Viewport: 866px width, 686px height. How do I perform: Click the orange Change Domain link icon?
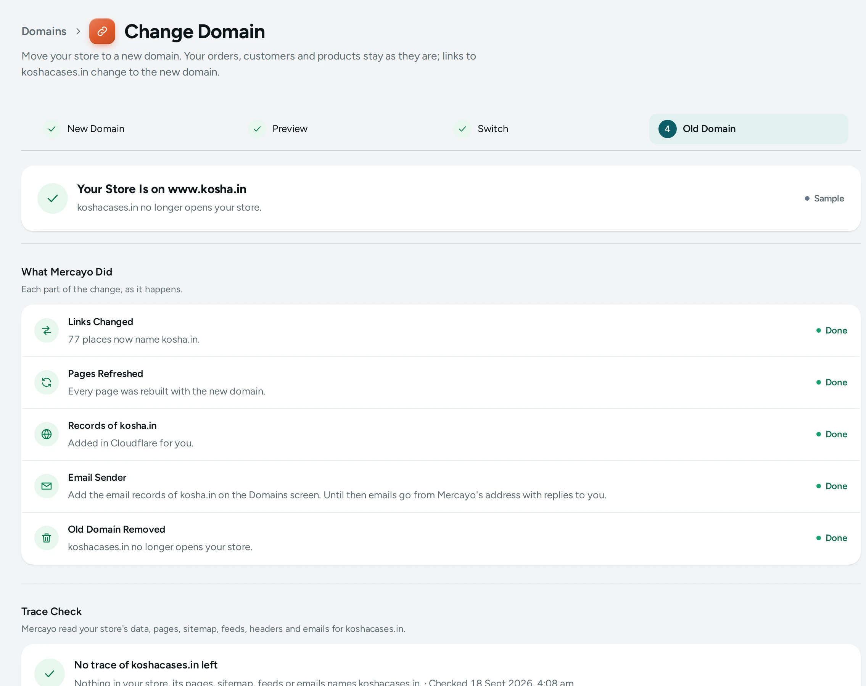coord(102,31)
